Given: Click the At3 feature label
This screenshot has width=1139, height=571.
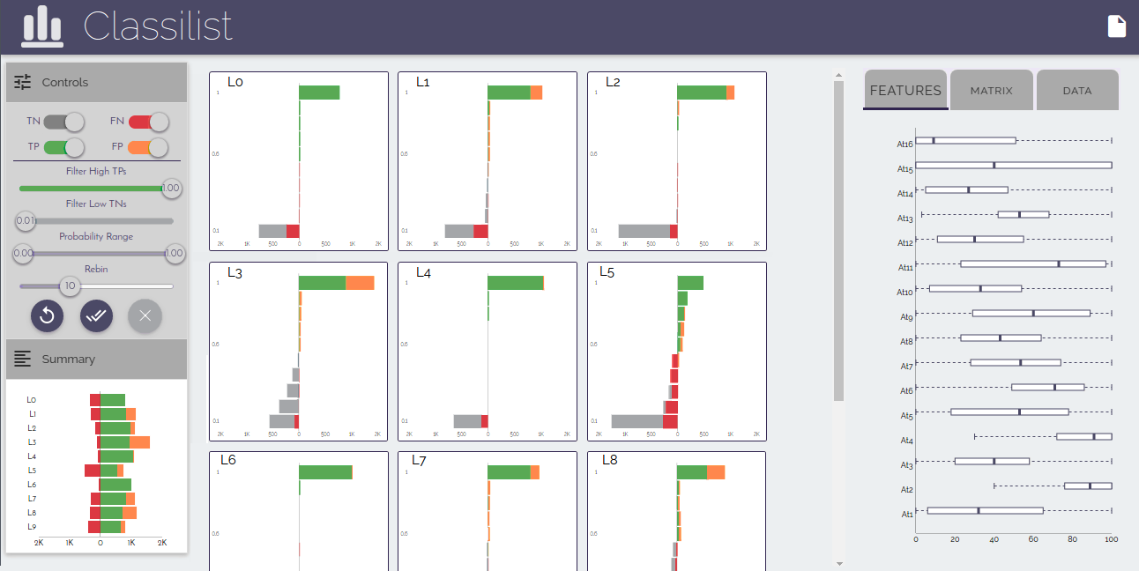Looking at the screenshot, I should [907, 464].
